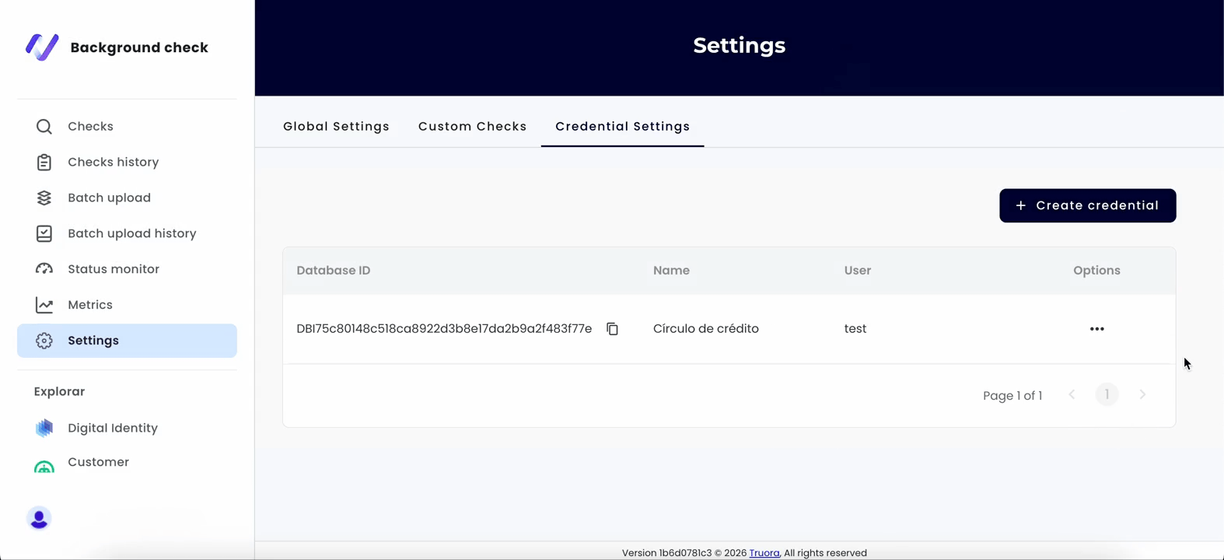Click the Settings gear icon

coord(44,341)
